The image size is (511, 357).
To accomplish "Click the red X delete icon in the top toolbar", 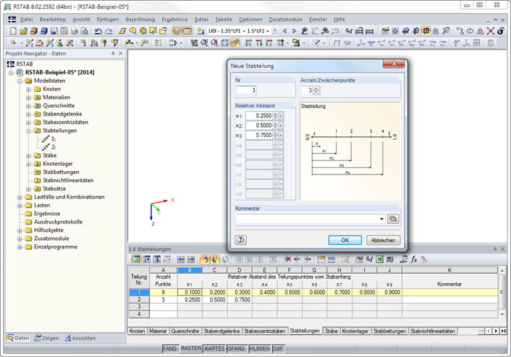I will point(490,31).
